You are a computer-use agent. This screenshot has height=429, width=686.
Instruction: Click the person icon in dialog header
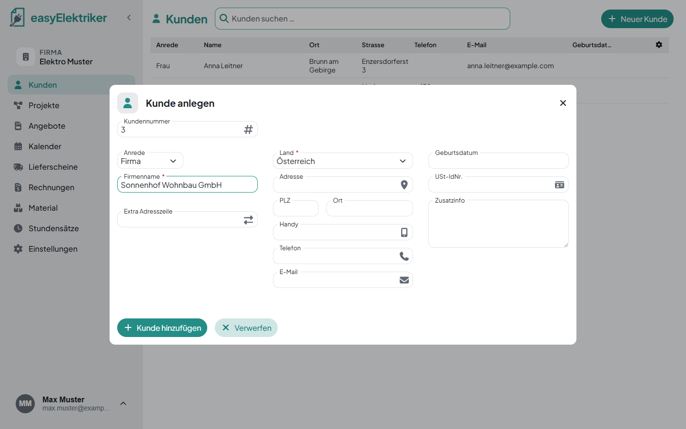128,103
